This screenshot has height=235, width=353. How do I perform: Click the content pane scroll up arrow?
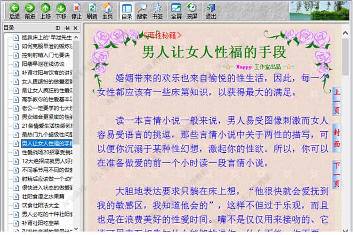[345, 33]
